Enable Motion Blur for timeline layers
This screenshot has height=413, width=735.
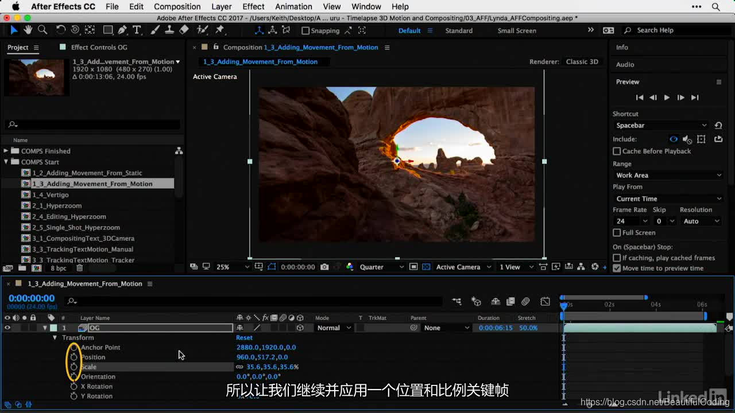point(525,301)
